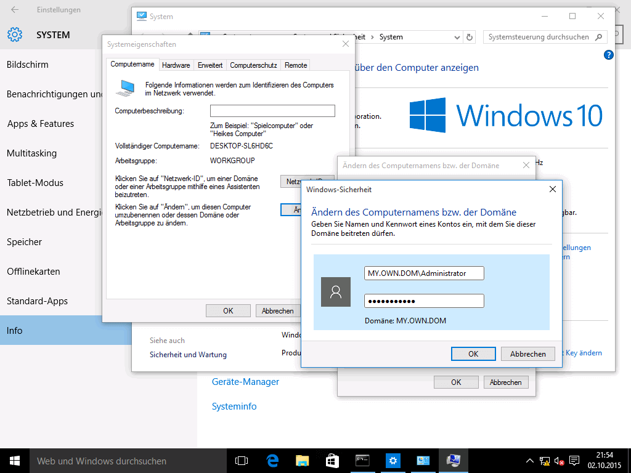This screenshot has width=631, height=473.
Task: Click the password field in Windows-Sicherheit
Action: coord(424,301)
